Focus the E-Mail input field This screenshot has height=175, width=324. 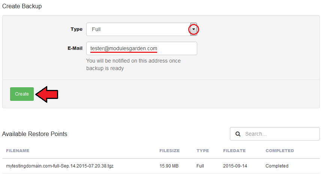(x=141, y=48)
